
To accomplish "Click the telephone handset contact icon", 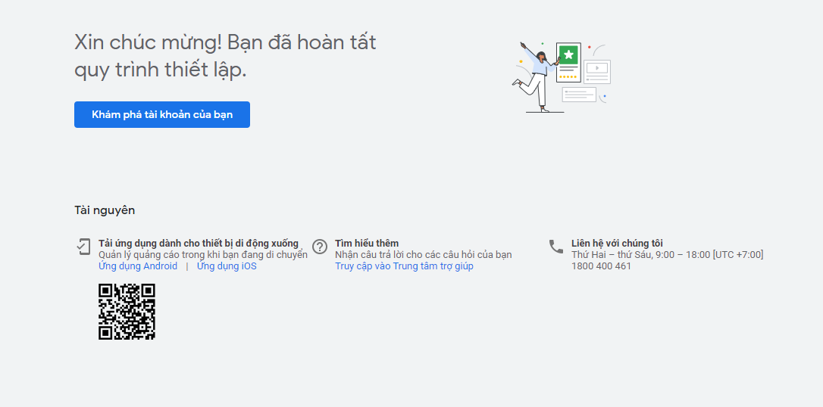I will pos(556,247).
